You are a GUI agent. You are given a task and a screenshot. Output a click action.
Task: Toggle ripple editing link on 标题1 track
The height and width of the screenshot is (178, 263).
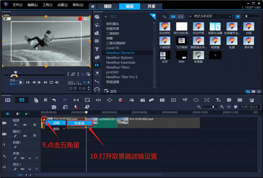click(15, 147)
